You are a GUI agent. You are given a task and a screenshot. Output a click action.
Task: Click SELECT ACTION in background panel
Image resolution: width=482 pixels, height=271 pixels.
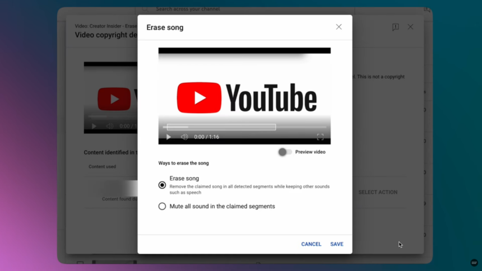coord(378,192)
